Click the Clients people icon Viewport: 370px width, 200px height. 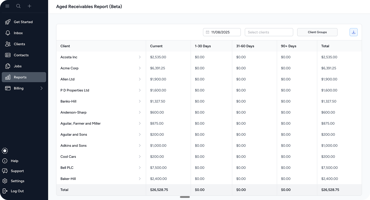tap(8, 44)
